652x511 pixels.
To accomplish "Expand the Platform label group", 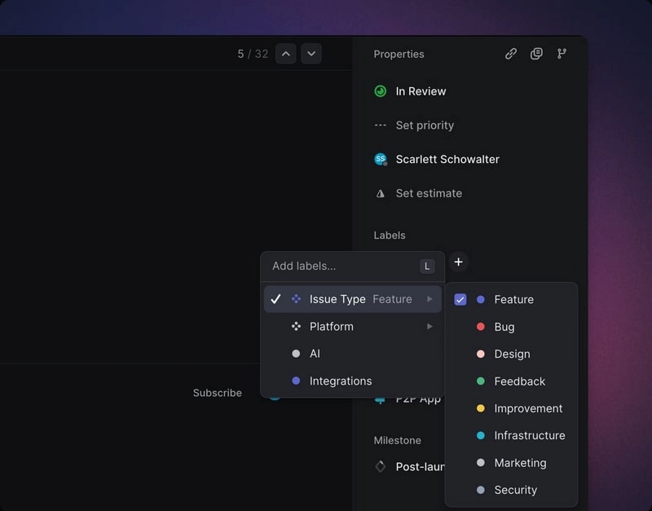I will tap(430, 327).
